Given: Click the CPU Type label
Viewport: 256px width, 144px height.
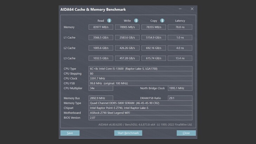Looking at the screenshot, I should pyautogui.click(x=70, y=68).
